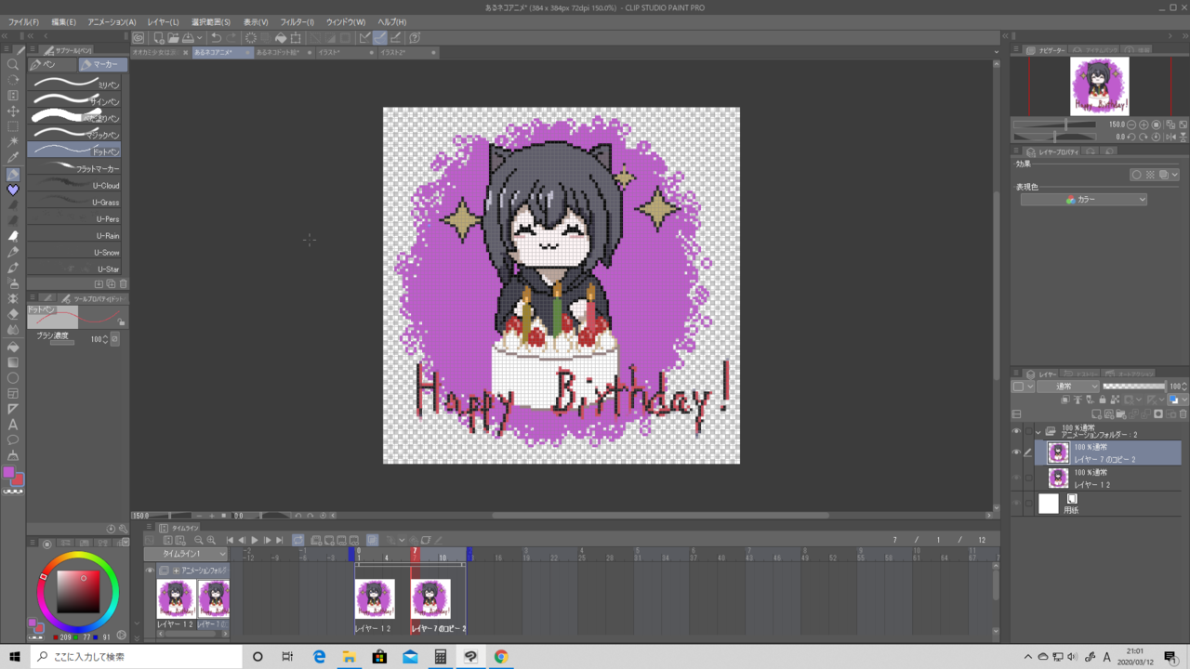
Task: Delete sub tool with trash icon
Action: click(124, 283)
